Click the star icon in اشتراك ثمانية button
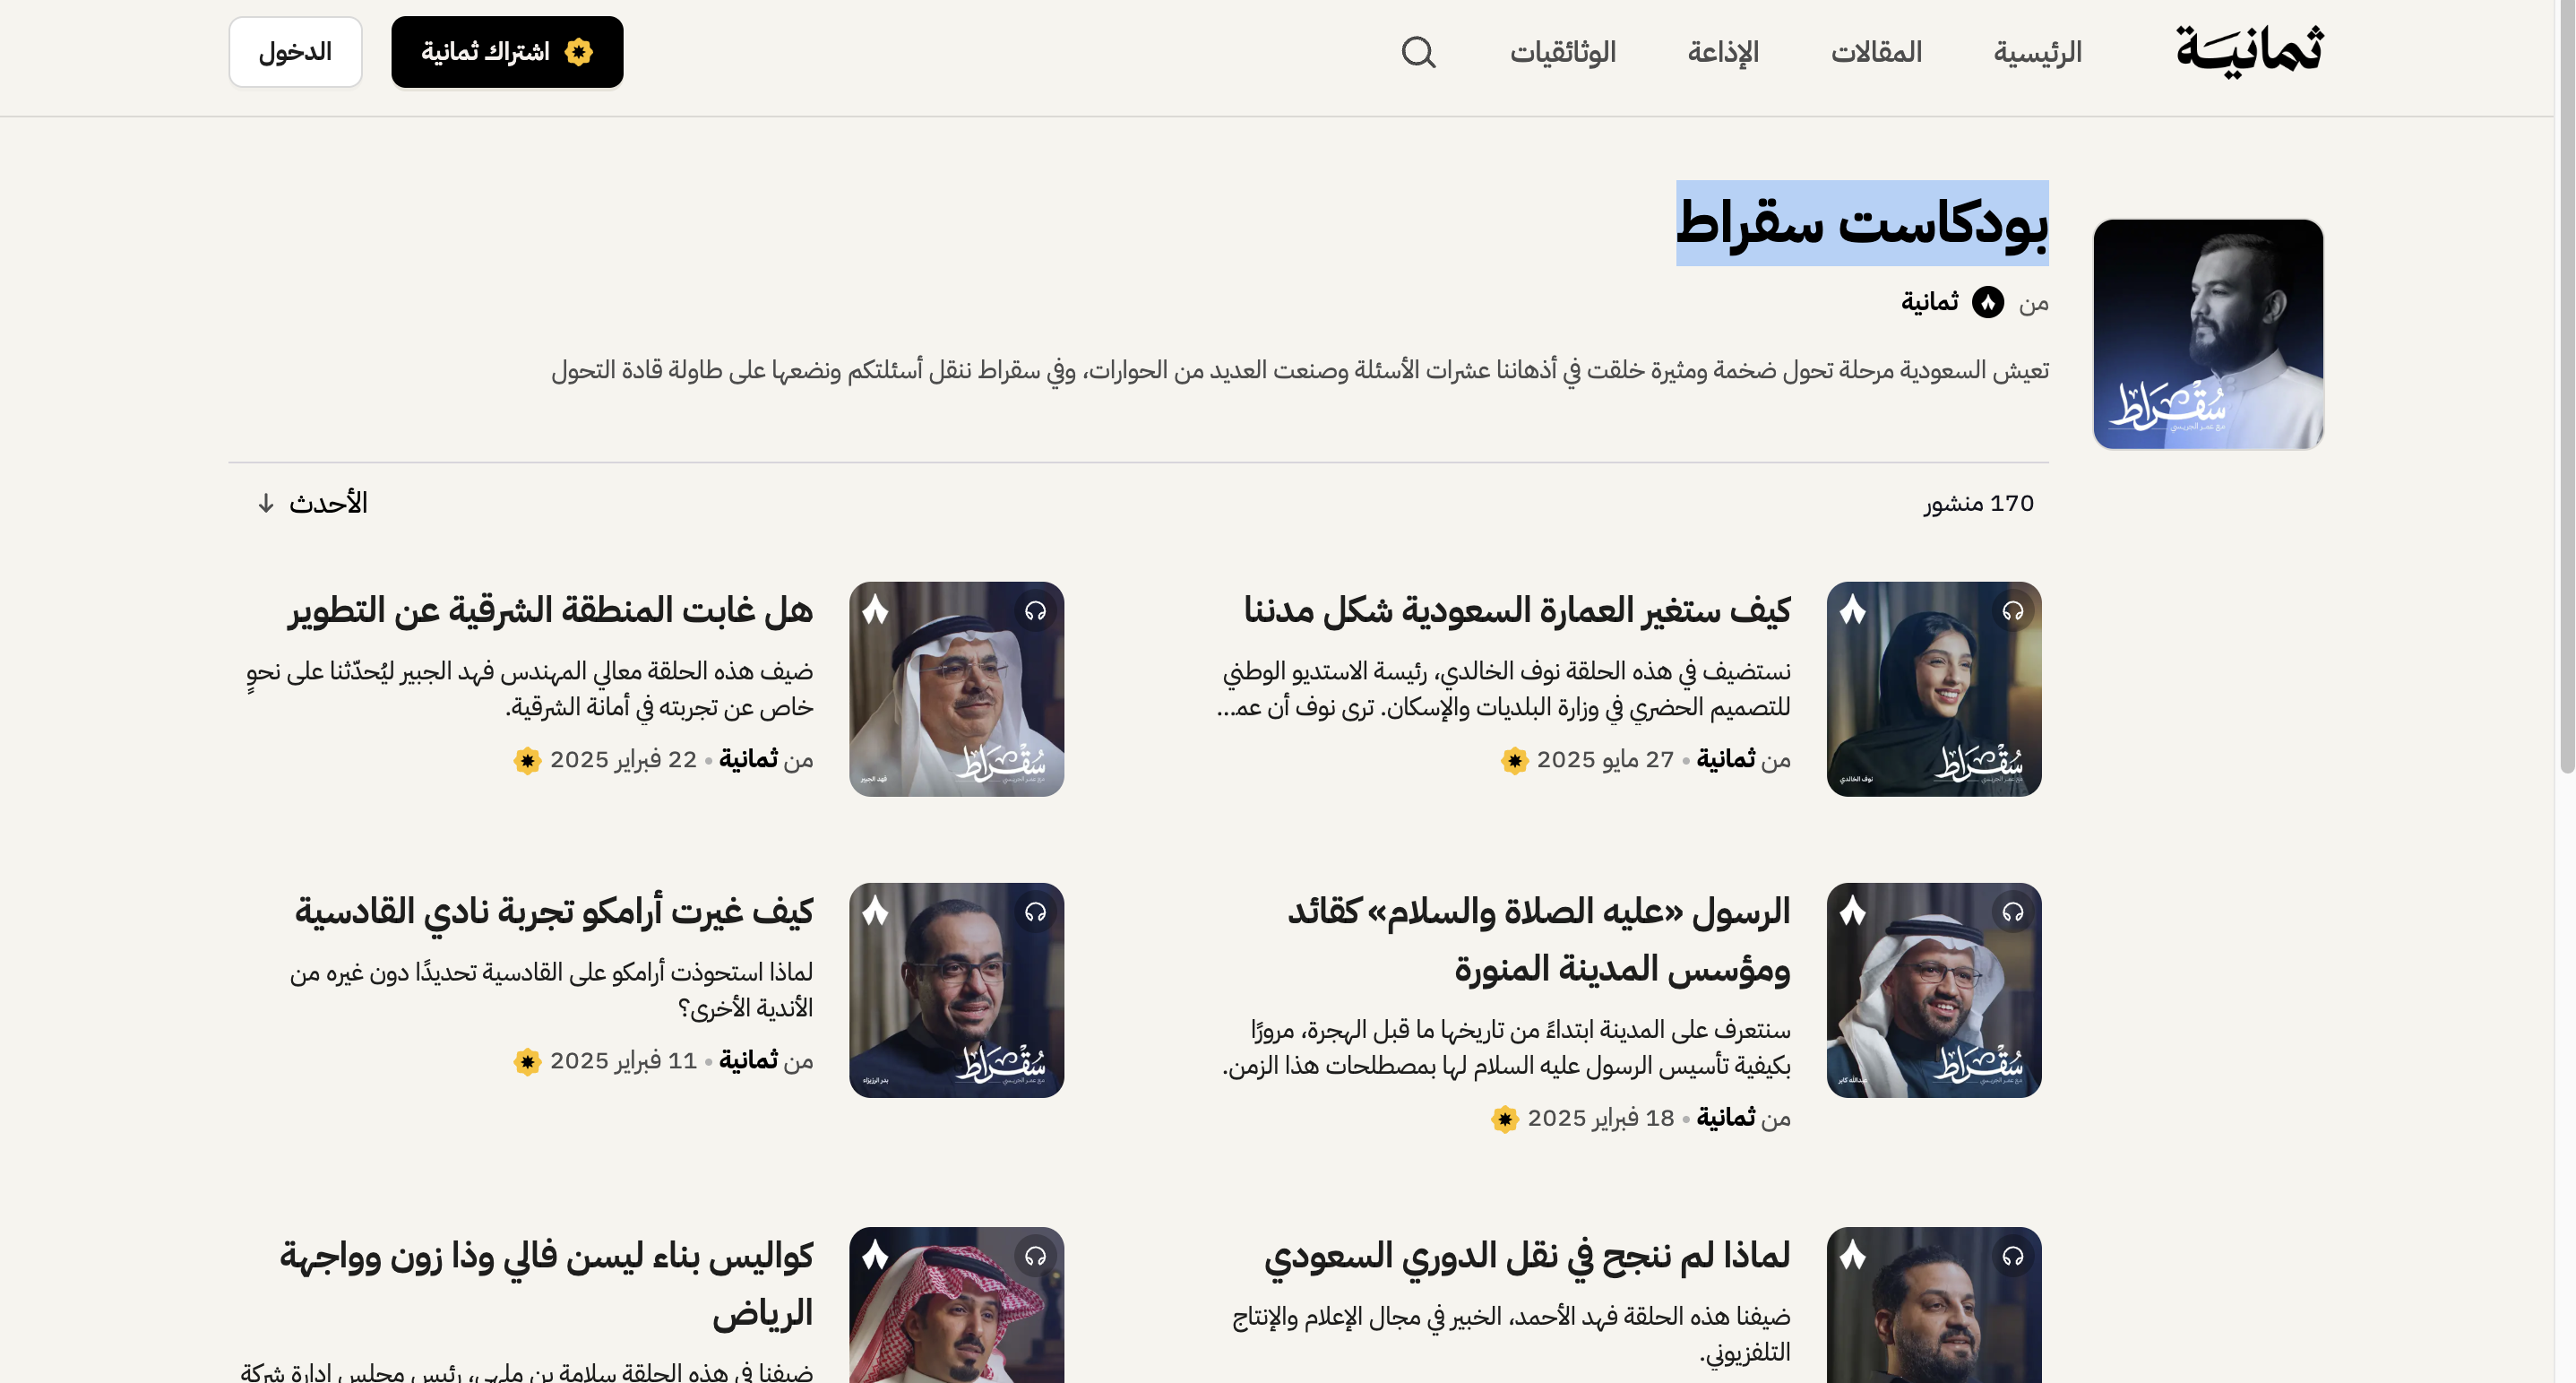This screenshot has height=1383, width=2576. point(578,52)
